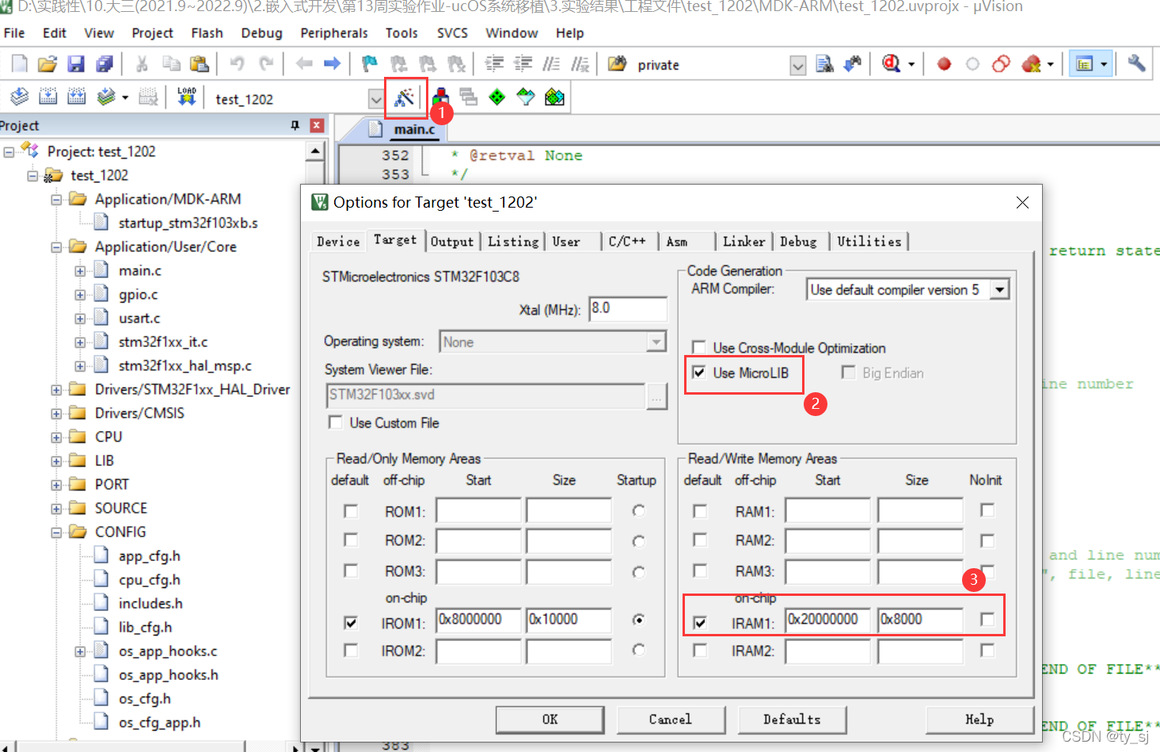Image resolution: width=1160 pixels, height=752 pixels.
Task: Click the Translate file icon
Action: coord(19,97)
